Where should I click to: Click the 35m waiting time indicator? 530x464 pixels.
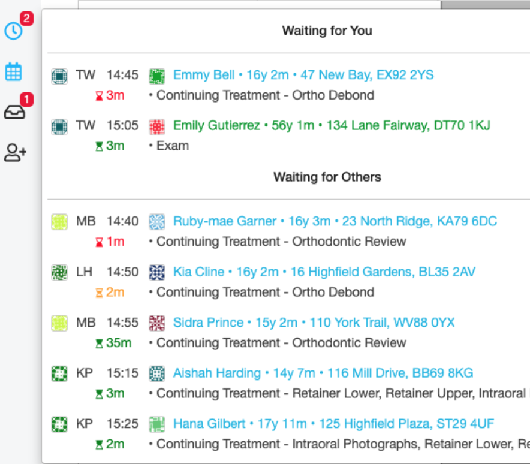click(113, 343)
